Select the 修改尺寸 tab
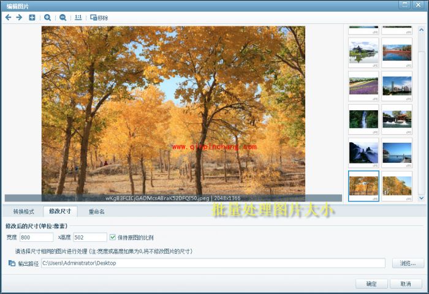This screenshot has height=294, width=429. point(60,211)
